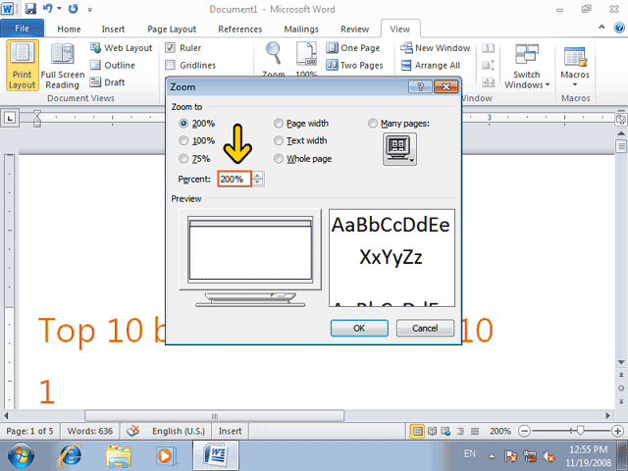Click the Undo icon in title bar

(48, 9)
